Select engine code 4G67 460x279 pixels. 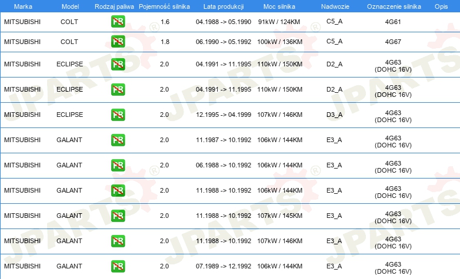click(393, 42)
